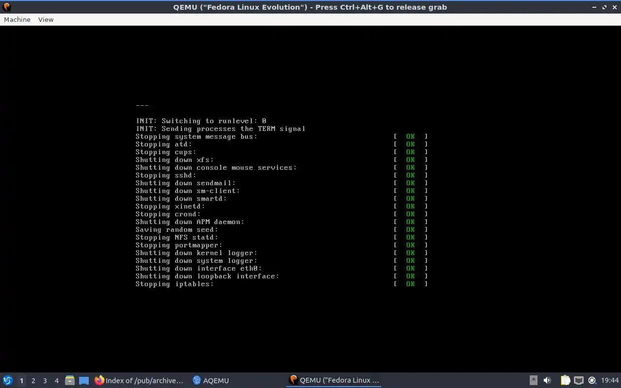Click the 'Stopping system message bus:' line

point(196,136)
